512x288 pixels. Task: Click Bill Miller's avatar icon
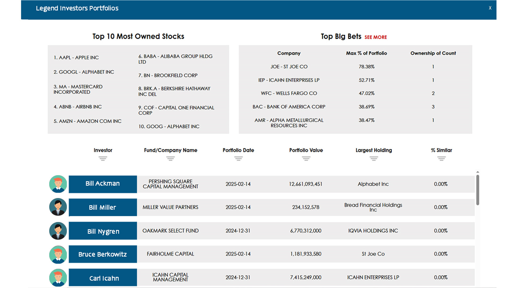58,207
